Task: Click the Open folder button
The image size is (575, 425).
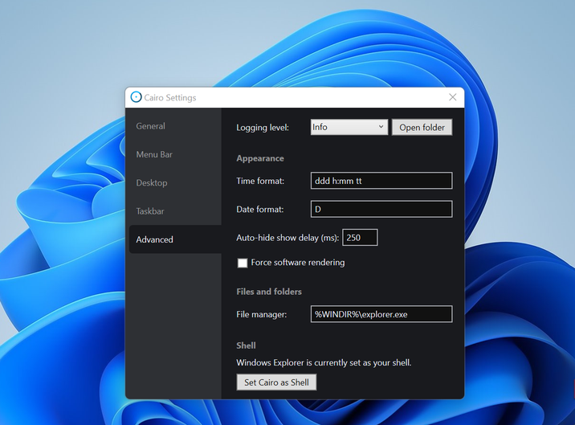Action: (422, 127)
